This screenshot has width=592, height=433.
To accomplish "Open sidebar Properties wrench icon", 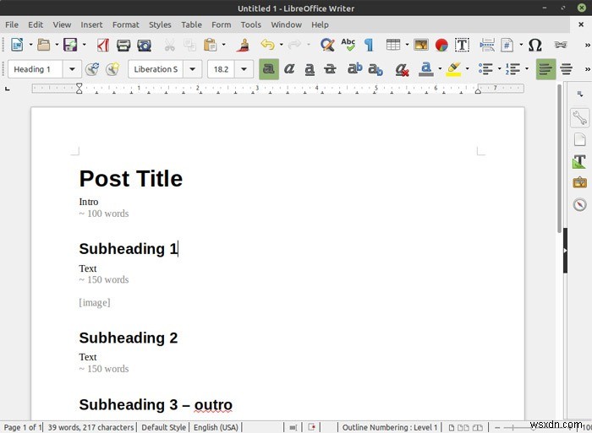I will click(x=579, y=117).
